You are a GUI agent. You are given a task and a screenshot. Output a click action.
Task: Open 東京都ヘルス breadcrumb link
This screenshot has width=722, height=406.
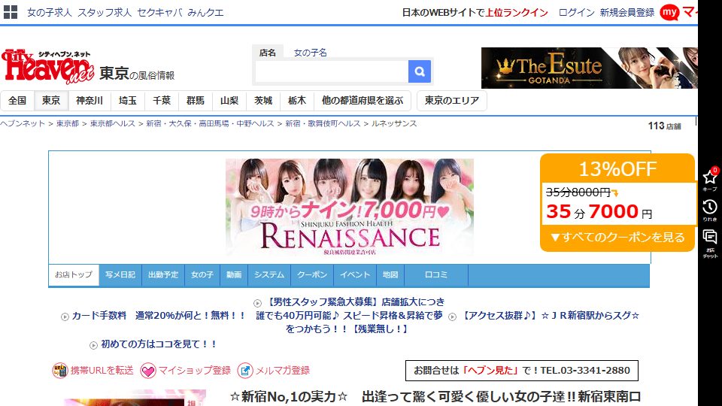(x=113, y=124)
